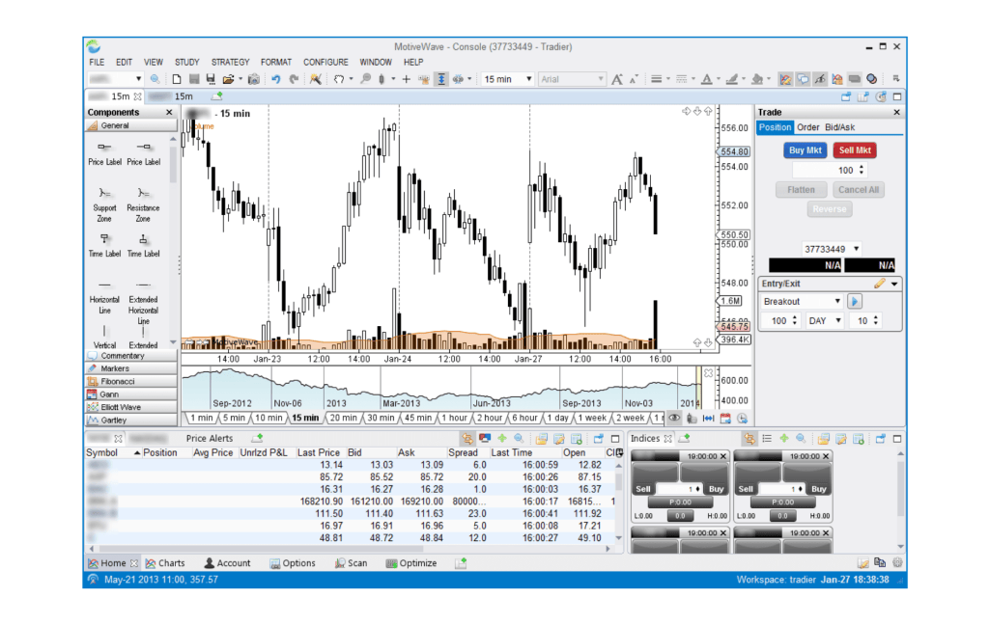This screenshot has height=625, width=989.
Task: Open the STUDY menu
Action: pyautogui.click(x=186, y=63)
